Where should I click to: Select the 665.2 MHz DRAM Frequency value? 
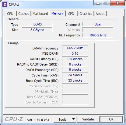pyautogui.click(x=75, y=48)
